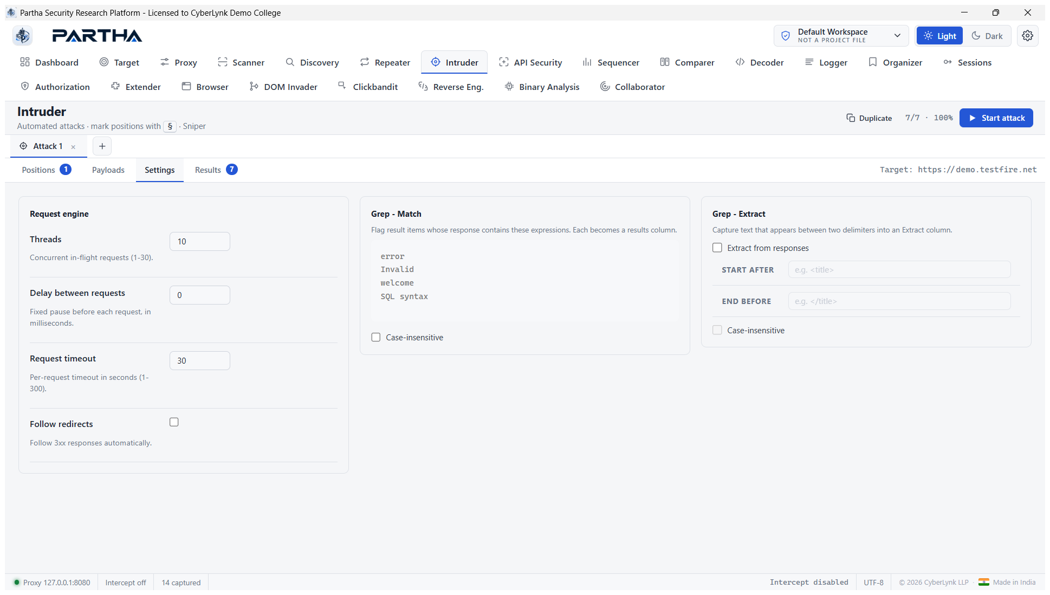Click the UTF-8 encoding indicator
The image size is (1050, 595).
(873, 583)
